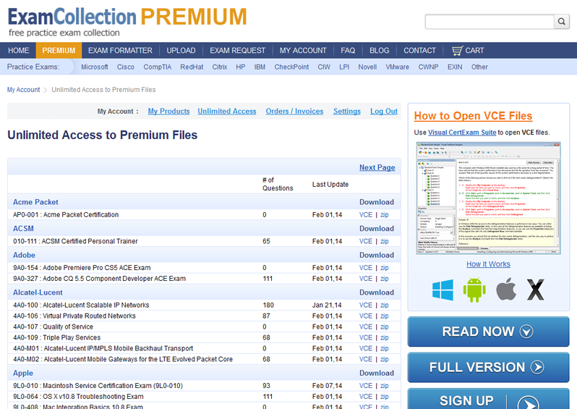Download zip for 010-111 ACSM Personal Trainer

pyautogui.click(x=384, y=241)
